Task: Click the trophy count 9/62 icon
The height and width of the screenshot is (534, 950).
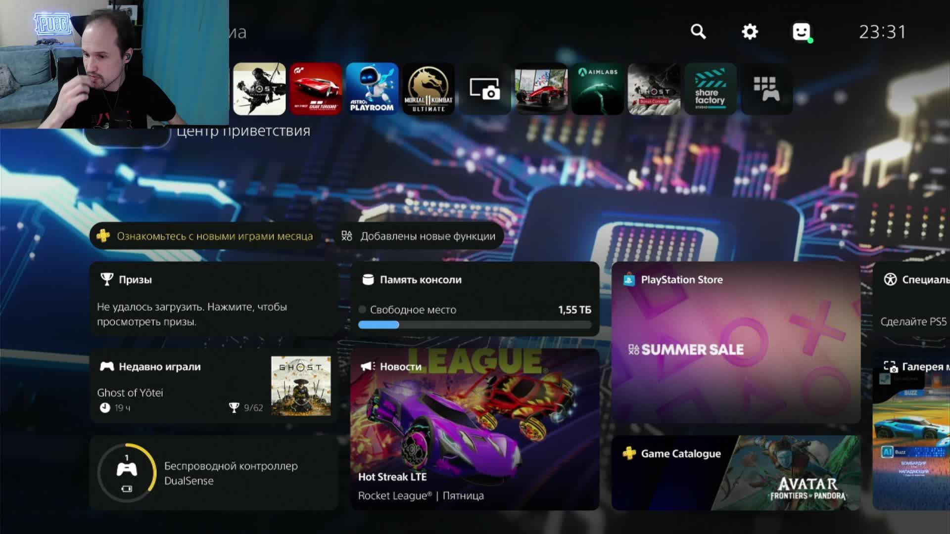Action: (x=234, y=407)
